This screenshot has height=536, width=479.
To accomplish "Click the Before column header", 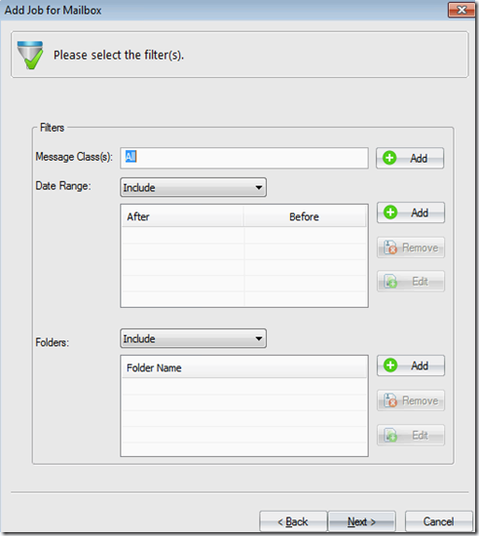I will pyautogui.click(x=305, y=216).
